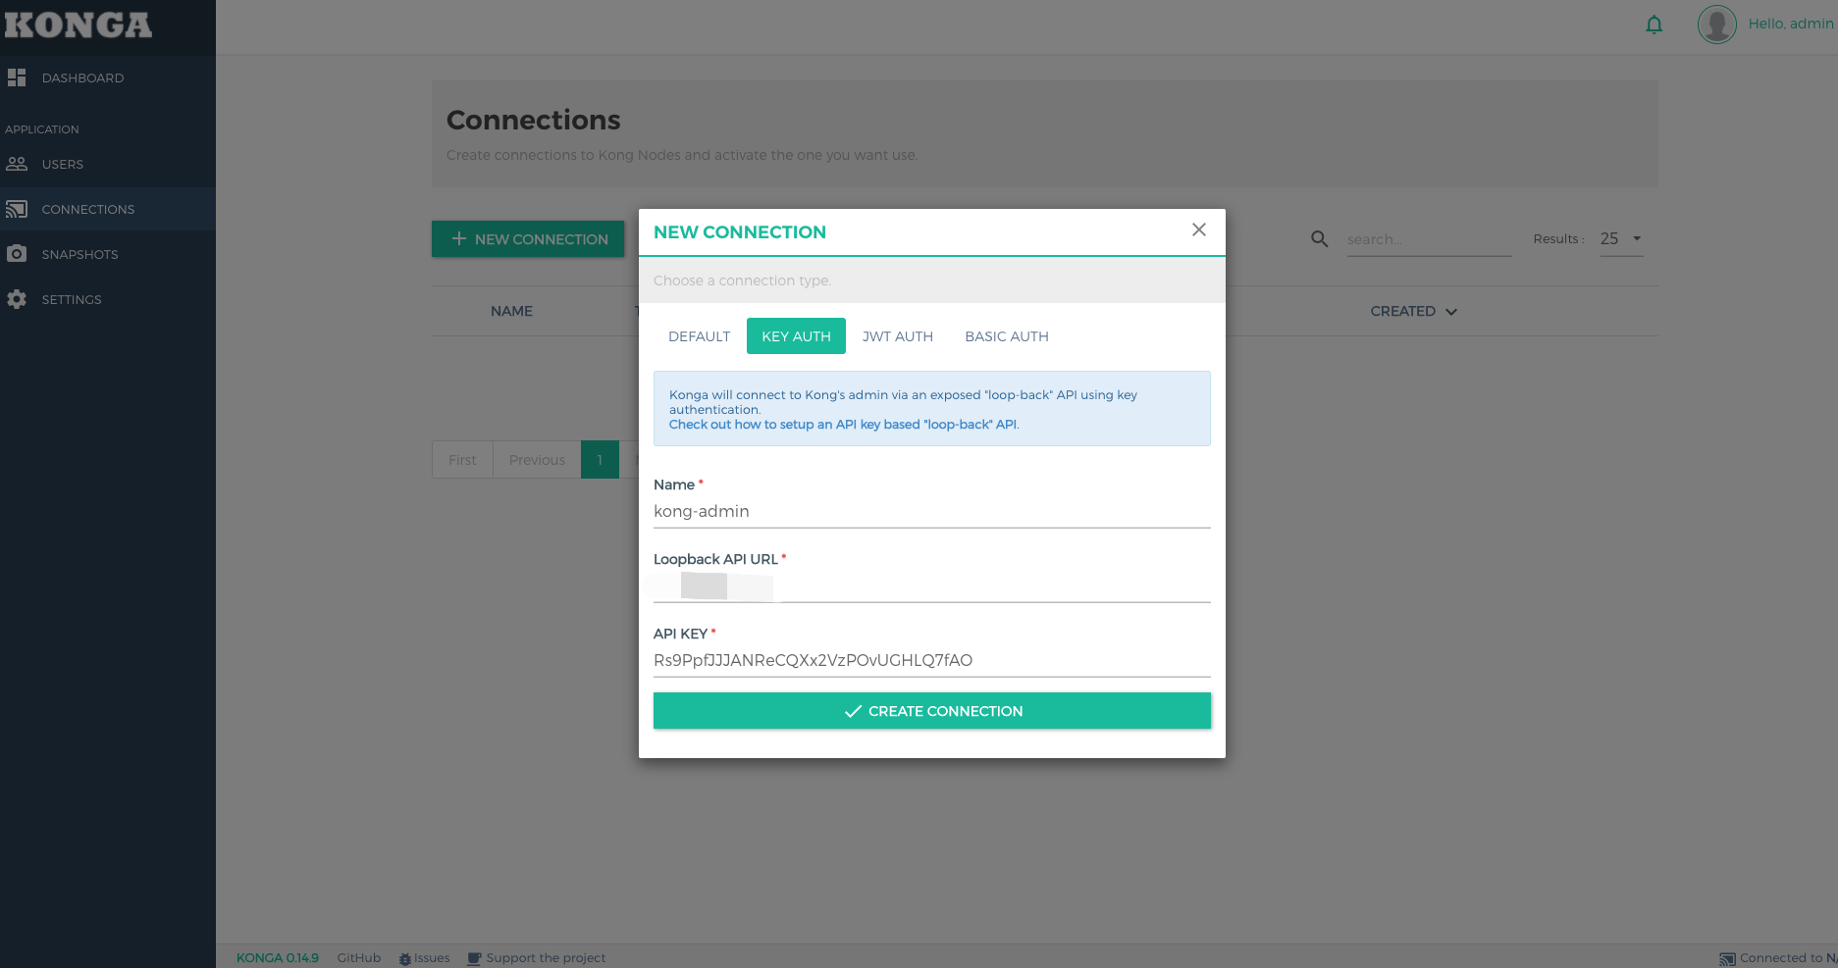Open the Results per page dropdown
The height and width of the screenshot is (968, 1838).
tap(1621, 239)
